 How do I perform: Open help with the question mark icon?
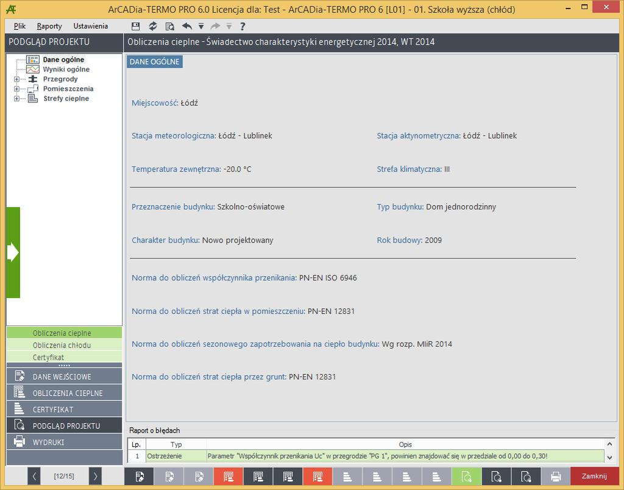coord(243,26)
